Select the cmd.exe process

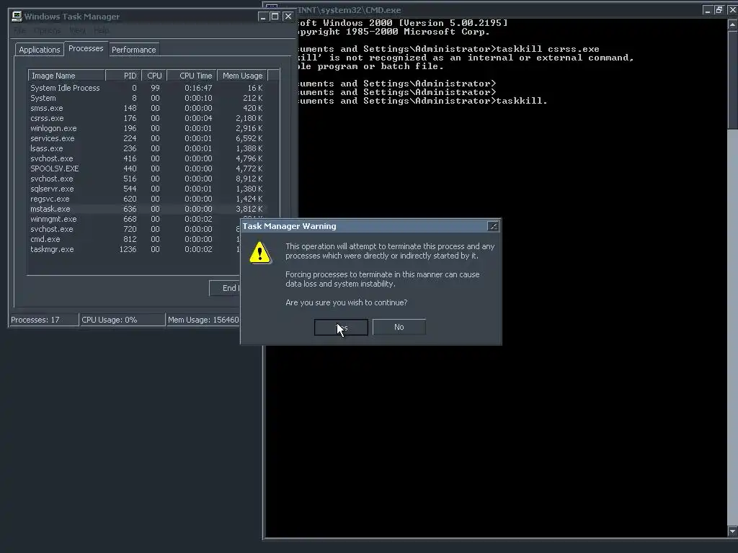pos(134,239)
